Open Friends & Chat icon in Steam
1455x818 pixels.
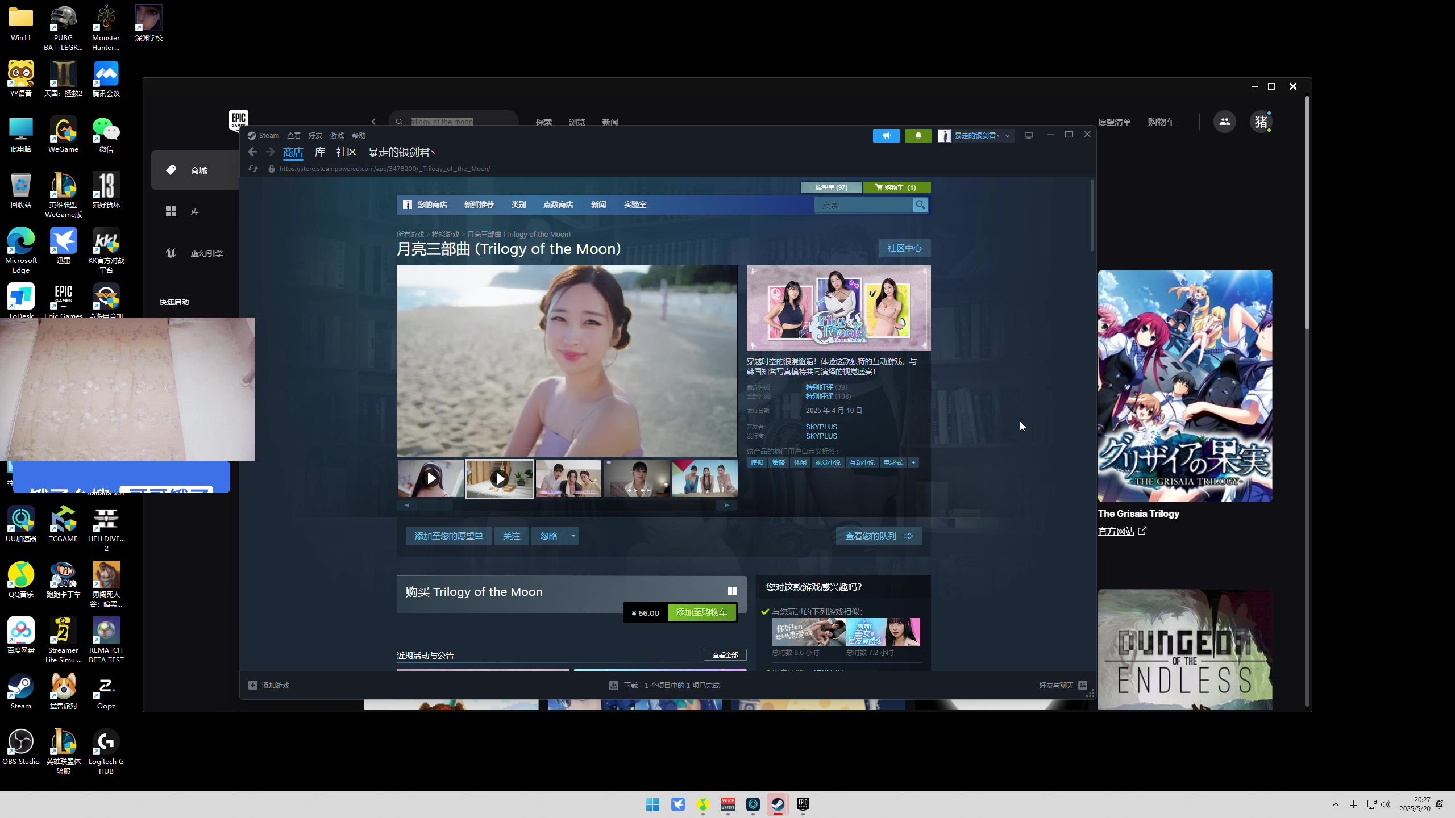click(x=1083, y=686)
